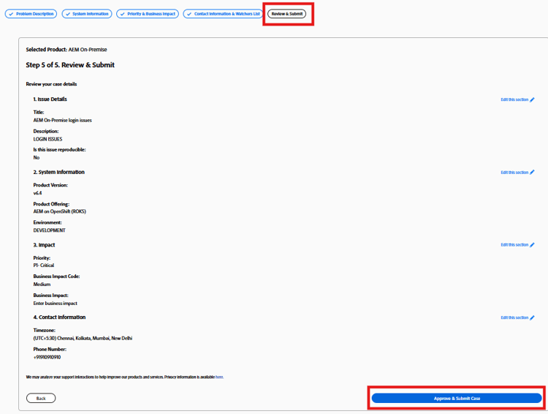
Task: Click the product version value 'v6.4'
Action: coord(38,193)
